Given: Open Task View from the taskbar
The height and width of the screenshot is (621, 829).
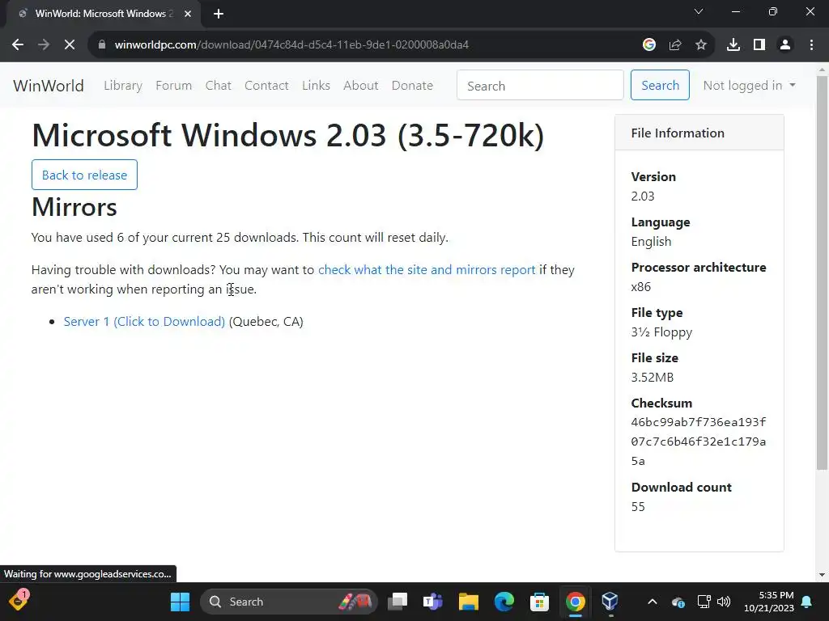Looking at the screenshot, I should click(x=397, y=602).
